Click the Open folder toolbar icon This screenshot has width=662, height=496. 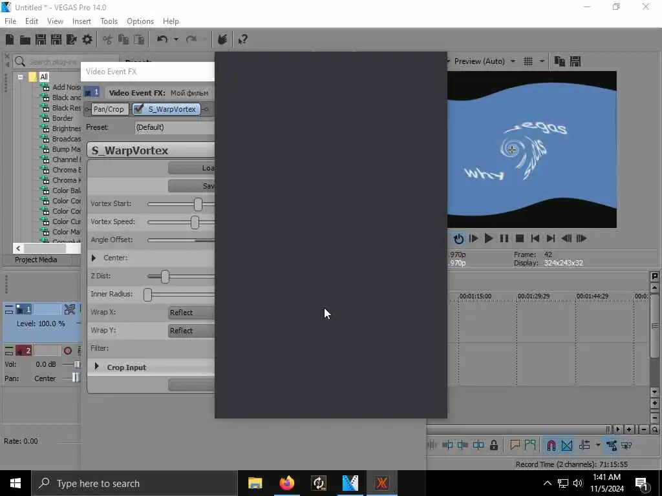pyautogui.click(x=25, y=39)
